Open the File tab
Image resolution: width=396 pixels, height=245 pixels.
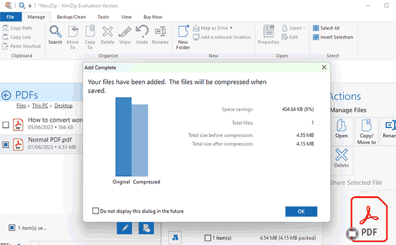tap(10, 17)
